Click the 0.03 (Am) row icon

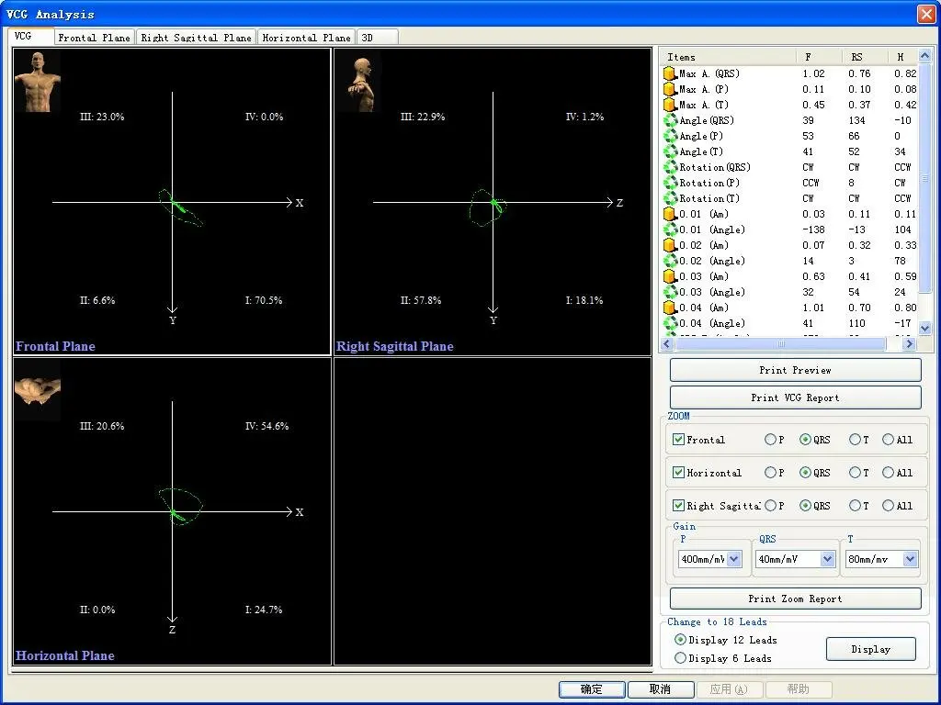670,276
